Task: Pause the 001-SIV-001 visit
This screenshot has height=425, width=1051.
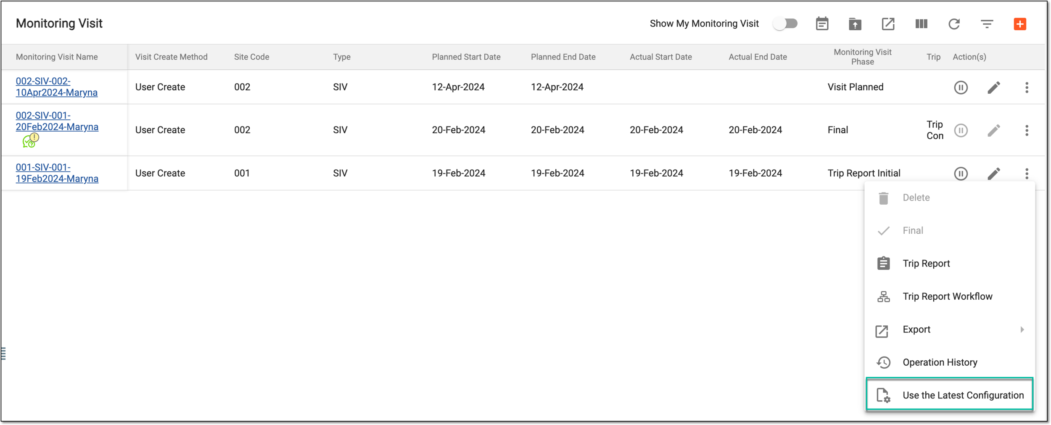Action: tap(961, 174)
